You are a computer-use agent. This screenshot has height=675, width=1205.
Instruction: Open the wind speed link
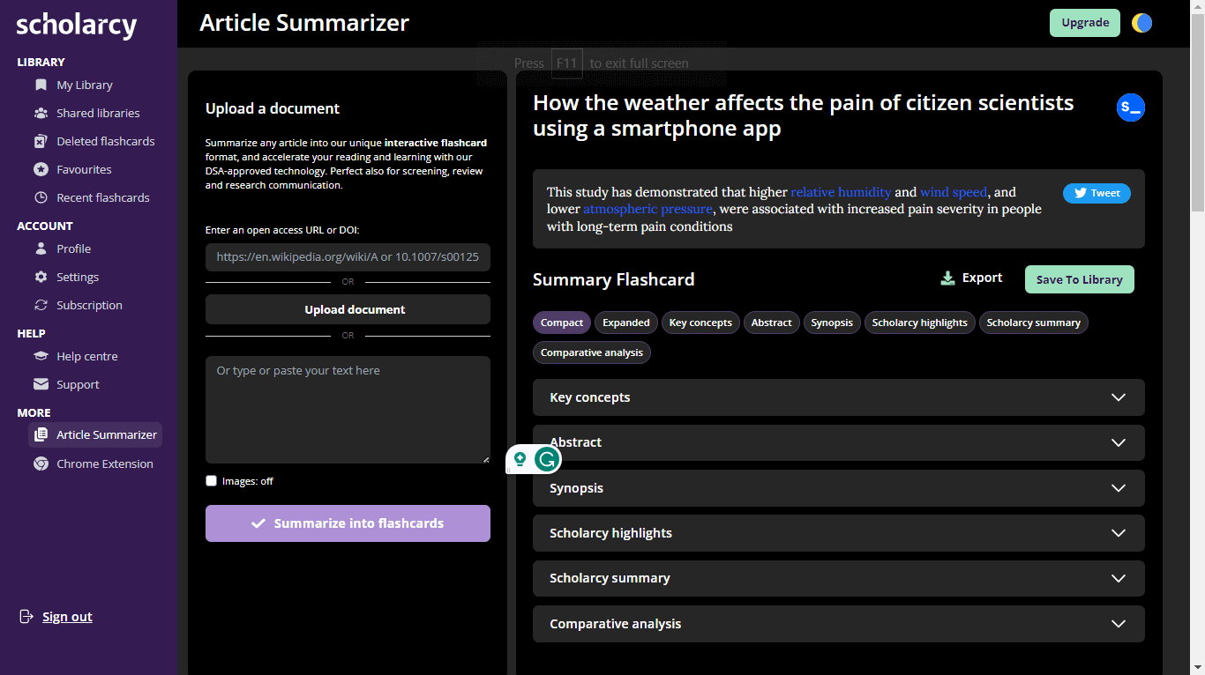click(954, 191)
